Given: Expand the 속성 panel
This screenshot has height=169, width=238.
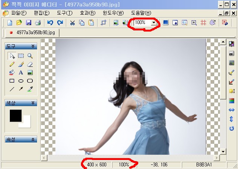Looking at the screenshot, I should pyautogui.click(x=33, y=139).
